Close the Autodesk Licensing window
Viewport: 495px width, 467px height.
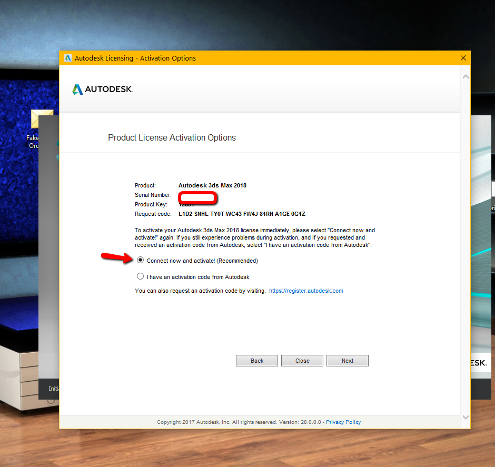[463, 58]
